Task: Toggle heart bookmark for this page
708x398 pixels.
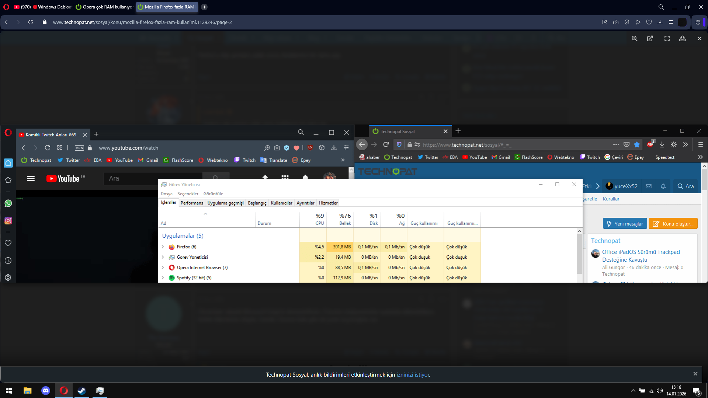Action: (649, 22)
